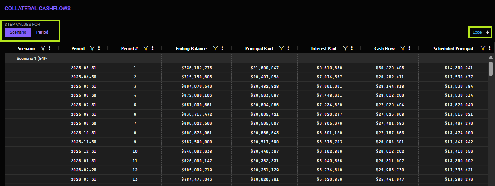Sort by the Ending Balance header

click(x=191, y=49)
